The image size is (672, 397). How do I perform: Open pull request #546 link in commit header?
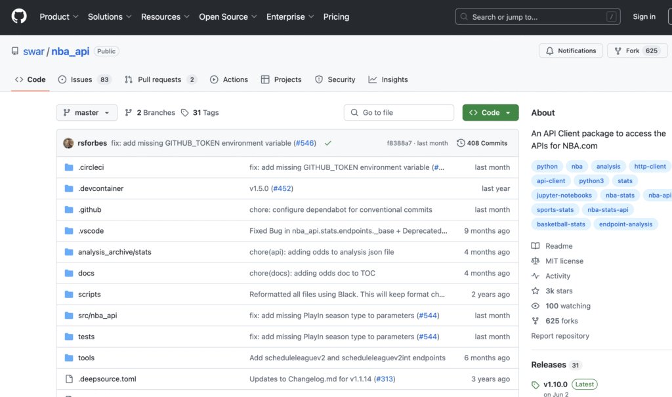click(304, 143)
